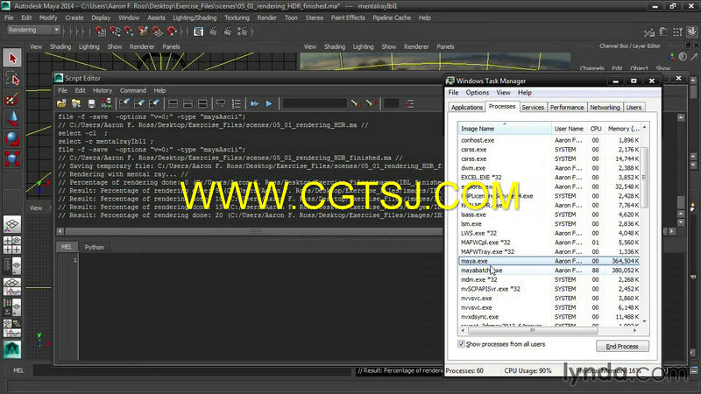Open Task Manager Options menu
Viewport: 701px width, 394px height.
click(477, 93)
